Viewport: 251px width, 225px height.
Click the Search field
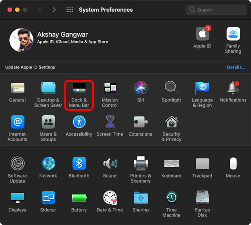[216, 10]
